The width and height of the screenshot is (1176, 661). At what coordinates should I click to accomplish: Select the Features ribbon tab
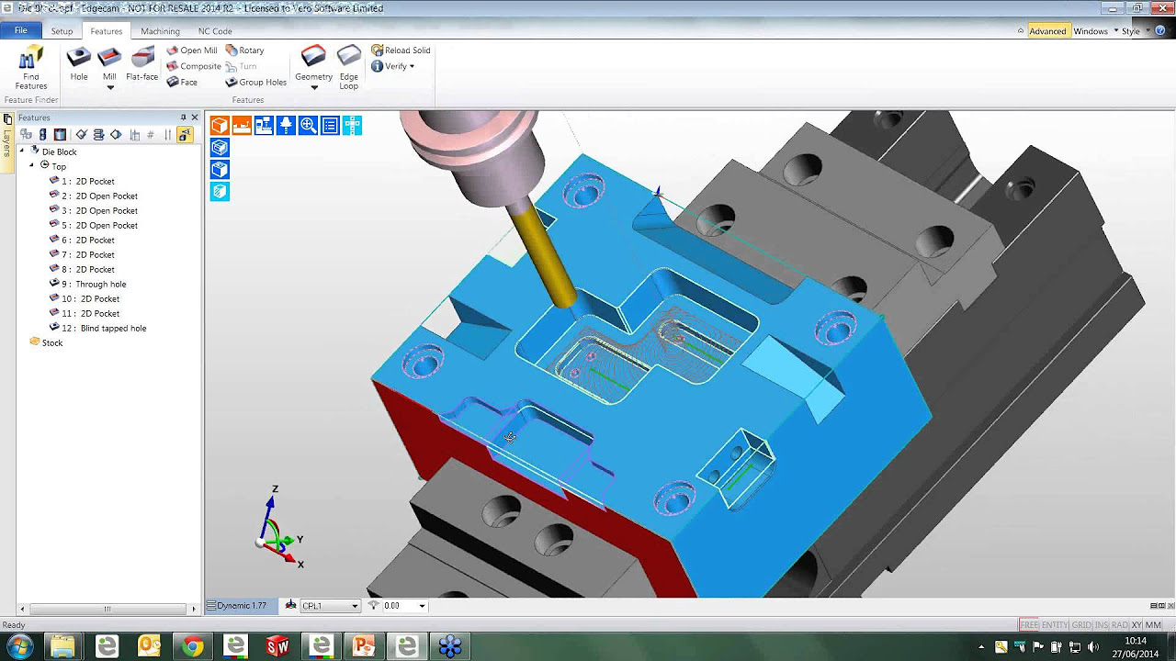click(107, 31)
